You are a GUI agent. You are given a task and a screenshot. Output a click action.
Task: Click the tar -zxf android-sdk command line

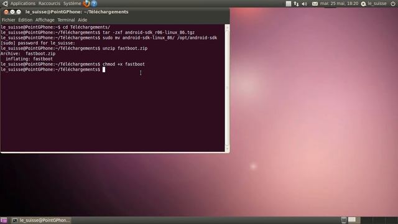[x=149, y=32]
